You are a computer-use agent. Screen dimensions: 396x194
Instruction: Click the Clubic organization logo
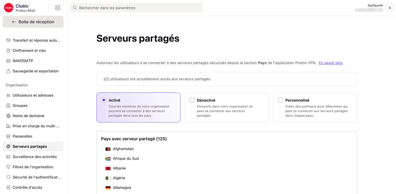pyautogui.click(x=9, y=8)
